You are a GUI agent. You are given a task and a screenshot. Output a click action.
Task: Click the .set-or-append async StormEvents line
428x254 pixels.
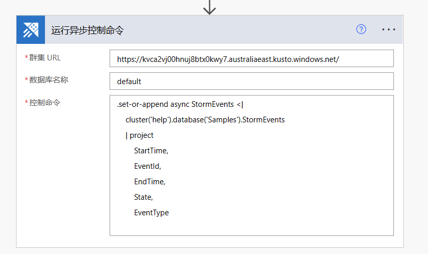point(180,104)
